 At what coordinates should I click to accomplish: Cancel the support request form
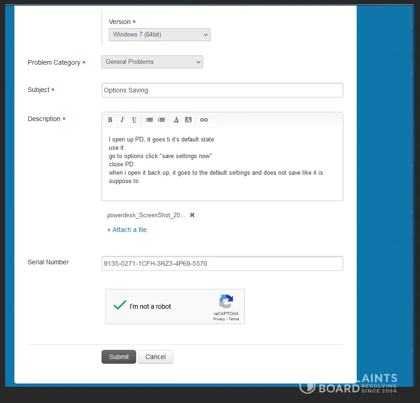156,357
